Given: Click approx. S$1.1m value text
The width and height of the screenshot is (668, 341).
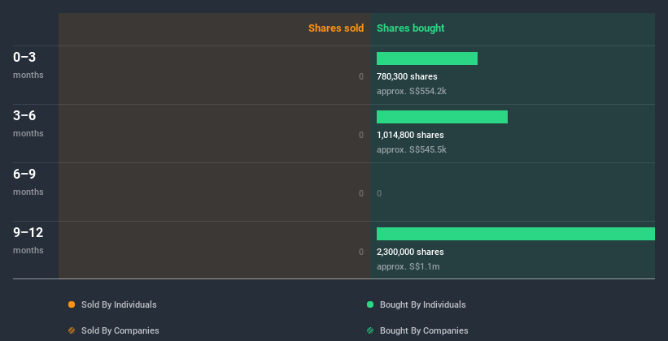Looking at the screenshot, I should (x=408, y=266).
